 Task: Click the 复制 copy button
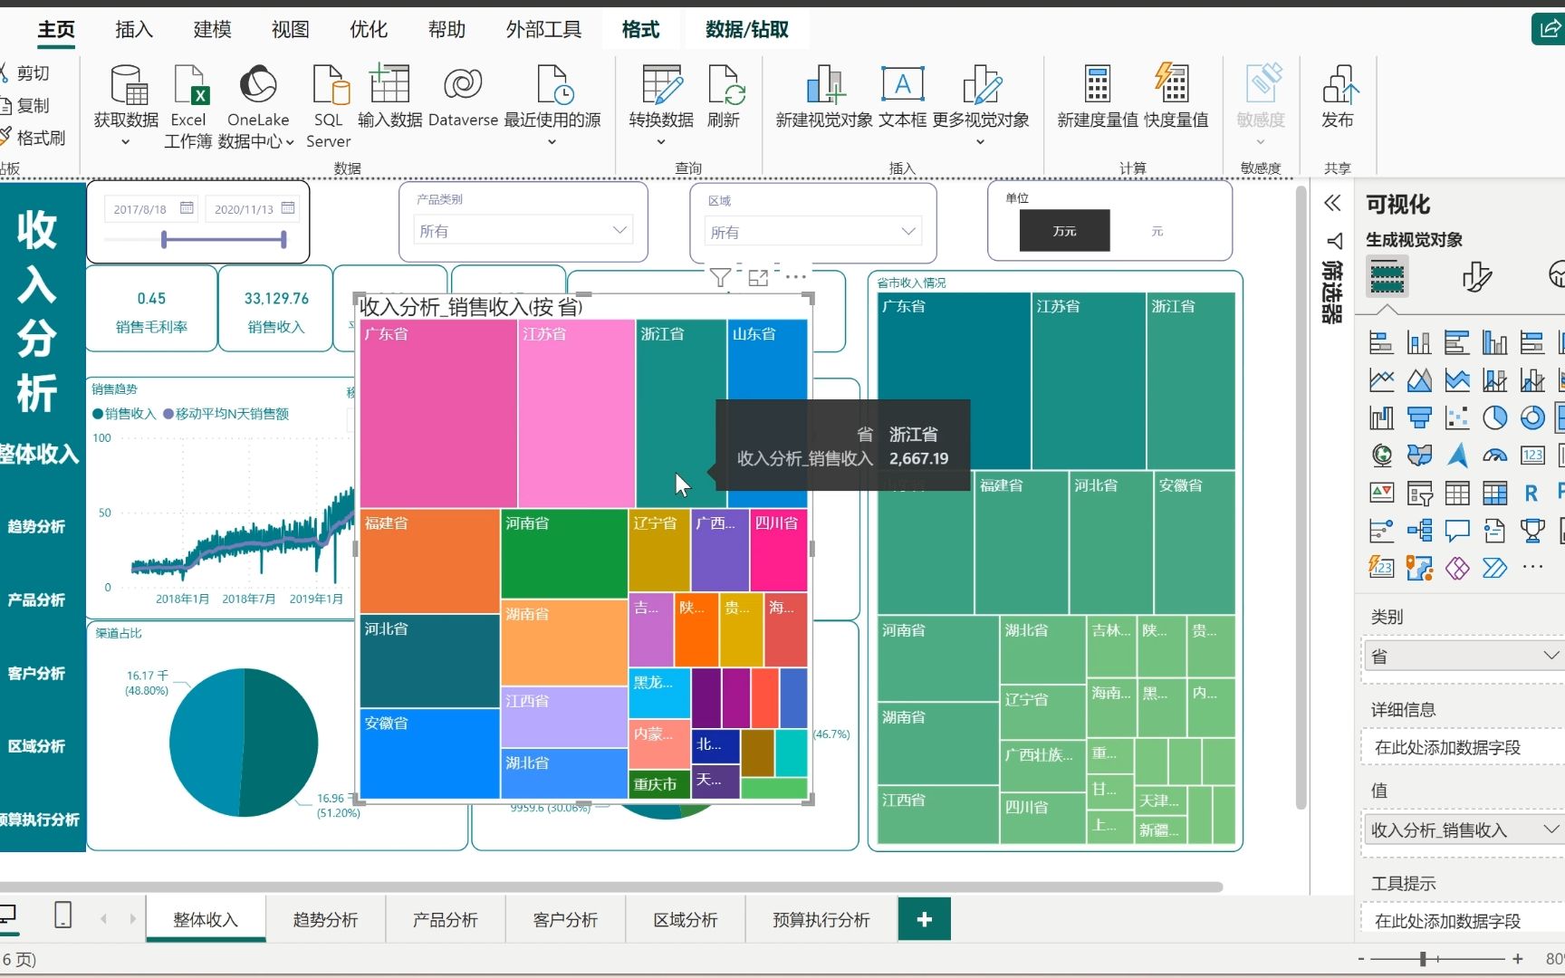[26, 105]
